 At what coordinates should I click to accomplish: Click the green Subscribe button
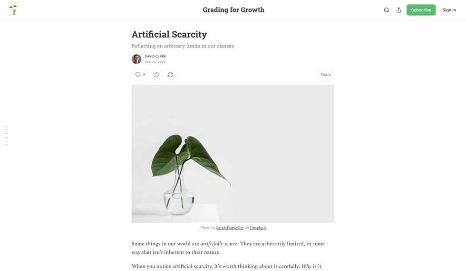[421, 10]
